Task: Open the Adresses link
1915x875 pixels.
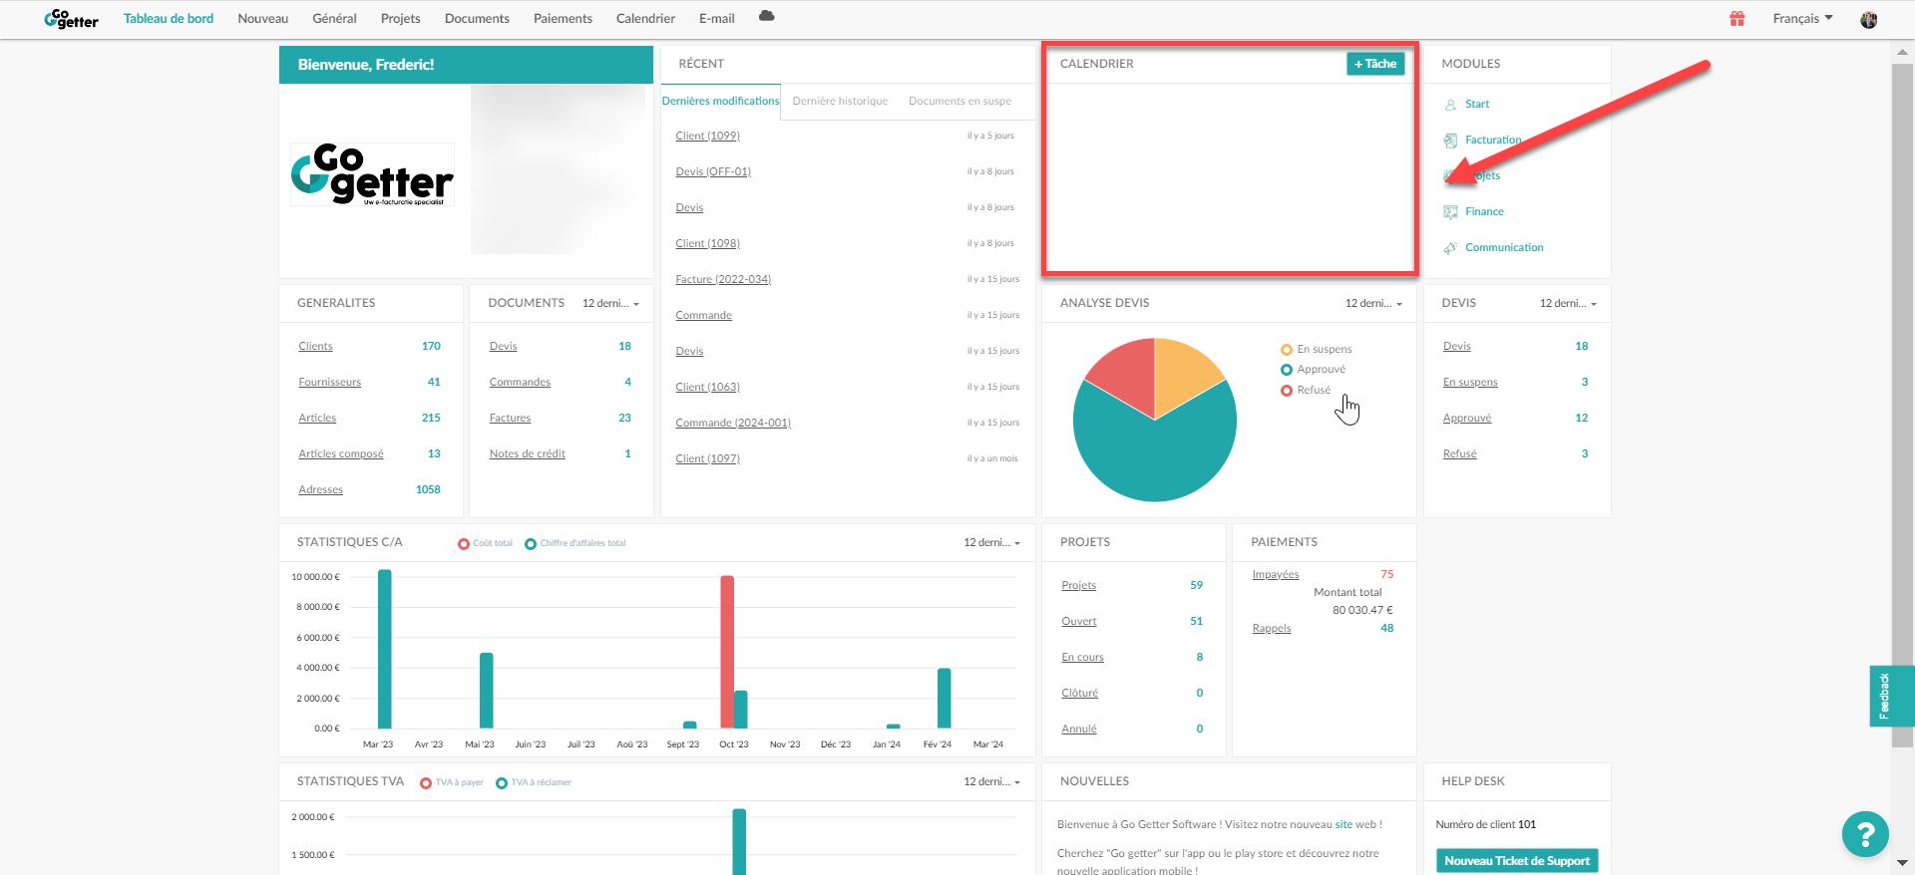Action: coord(320,490)
